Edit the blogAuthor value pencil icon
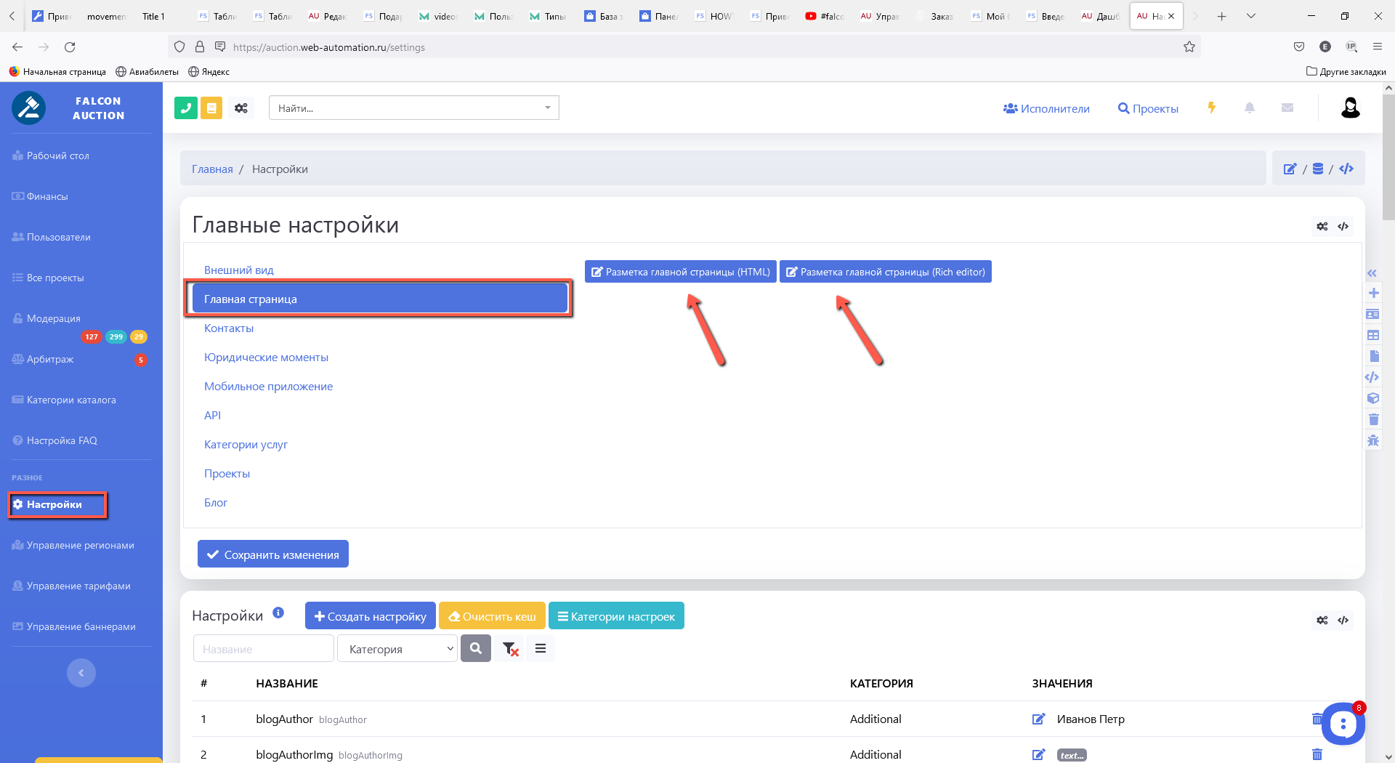 pos(1038,719)
